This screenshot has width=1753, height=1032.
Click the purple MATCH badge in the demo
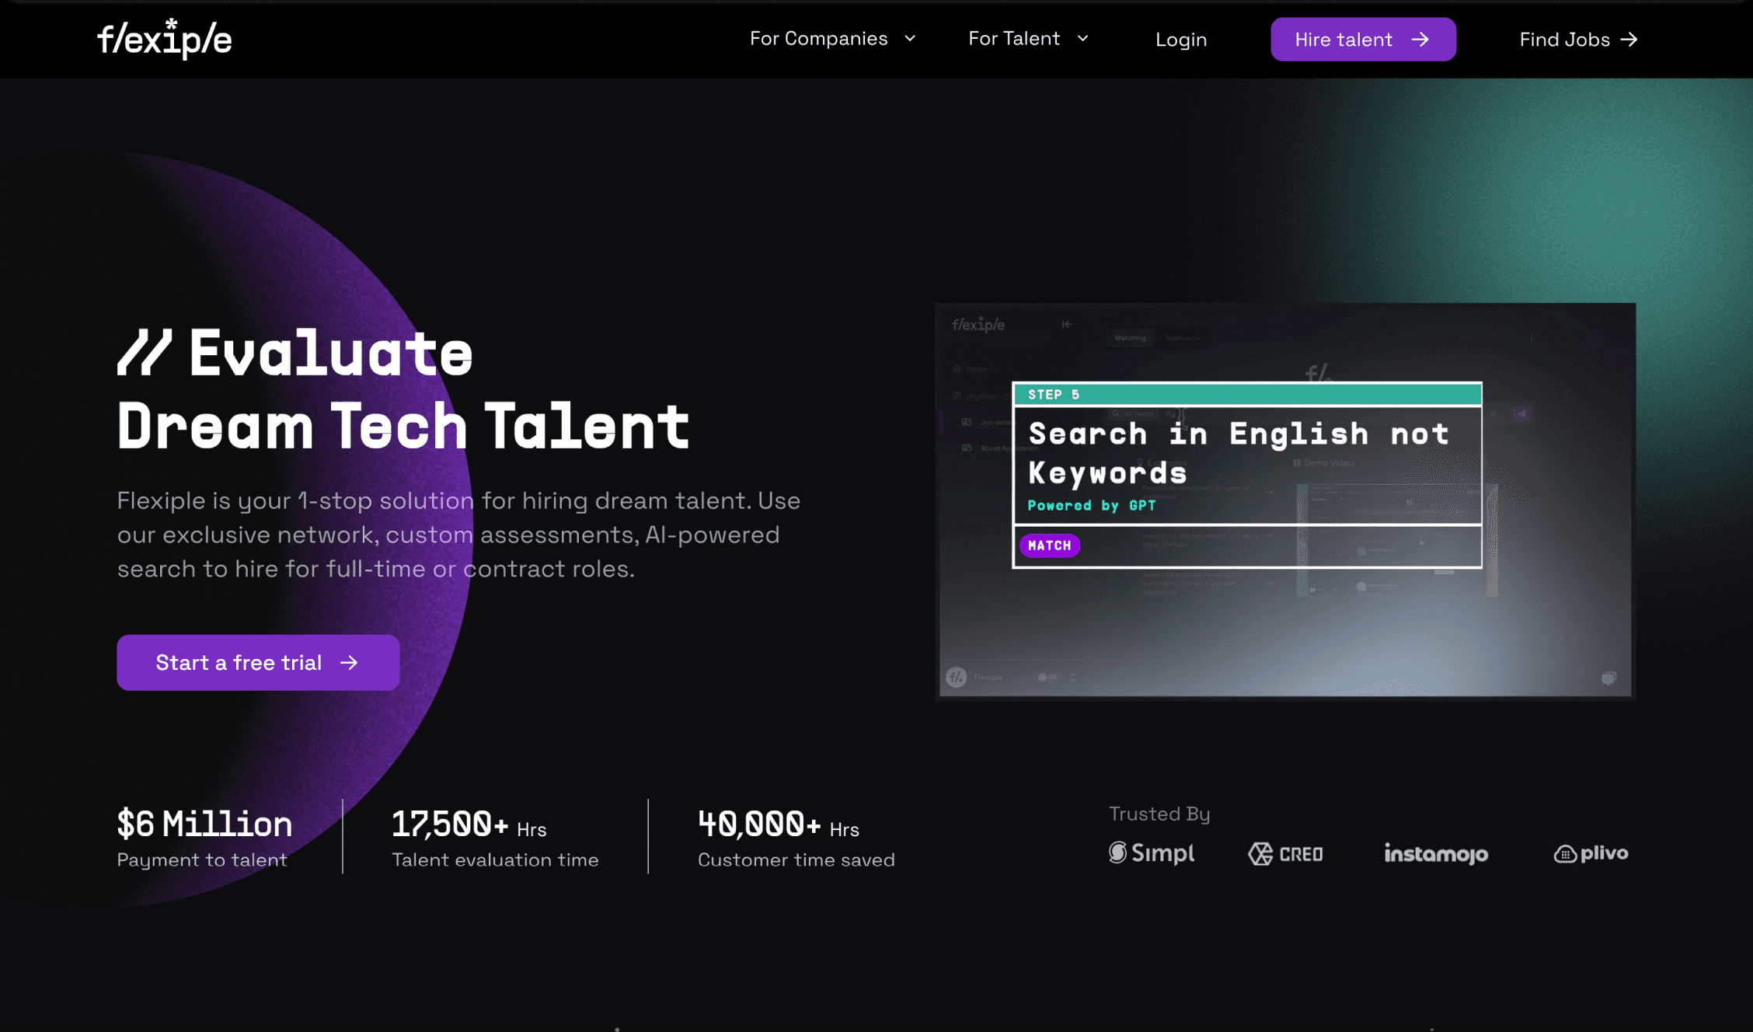coord(1049,546)
